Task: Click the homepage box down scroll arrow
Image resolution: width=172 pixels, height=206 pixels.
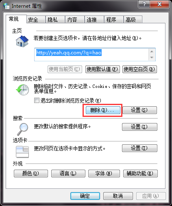Action: (152, 57)
